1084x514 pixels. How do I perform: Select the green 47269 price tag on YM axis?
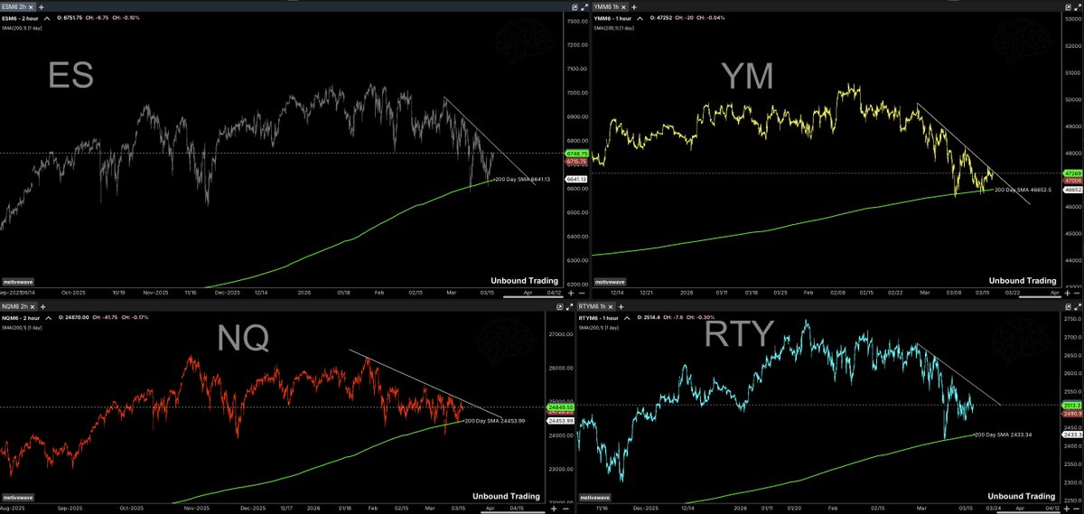pyautogui.click(x=1072, y=173)
